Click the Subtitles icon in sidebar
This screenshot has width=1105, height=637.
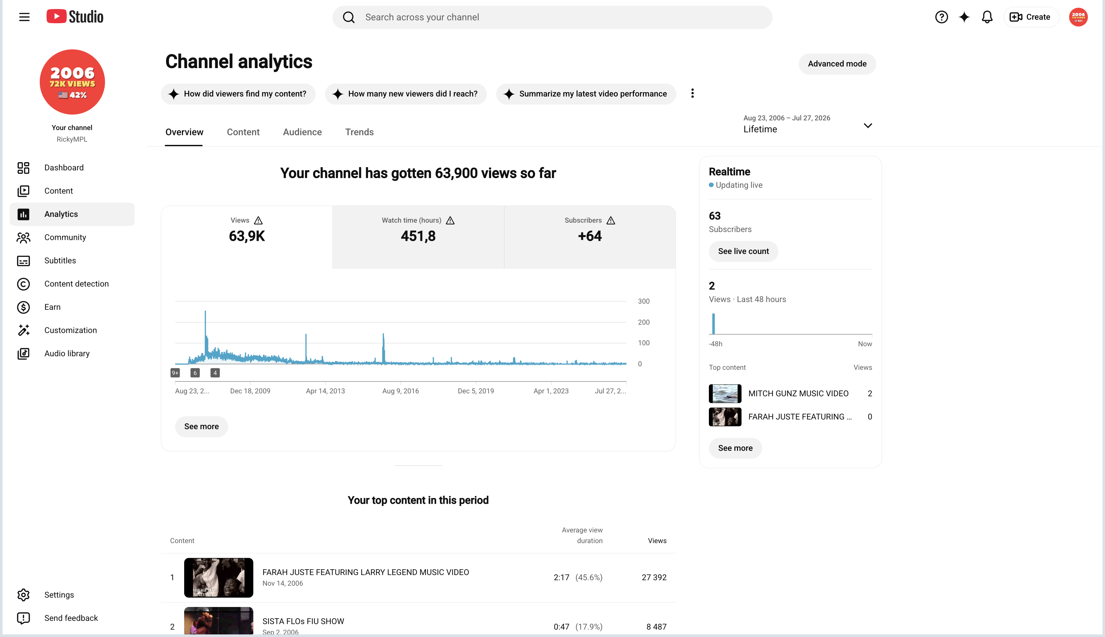coord(23,261)
